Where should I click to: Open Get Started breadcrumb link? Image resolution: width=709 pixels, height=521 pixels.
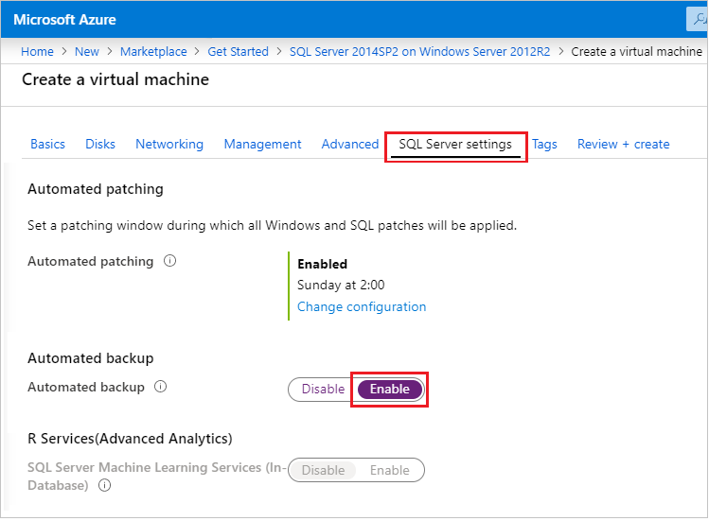point(238,51)
